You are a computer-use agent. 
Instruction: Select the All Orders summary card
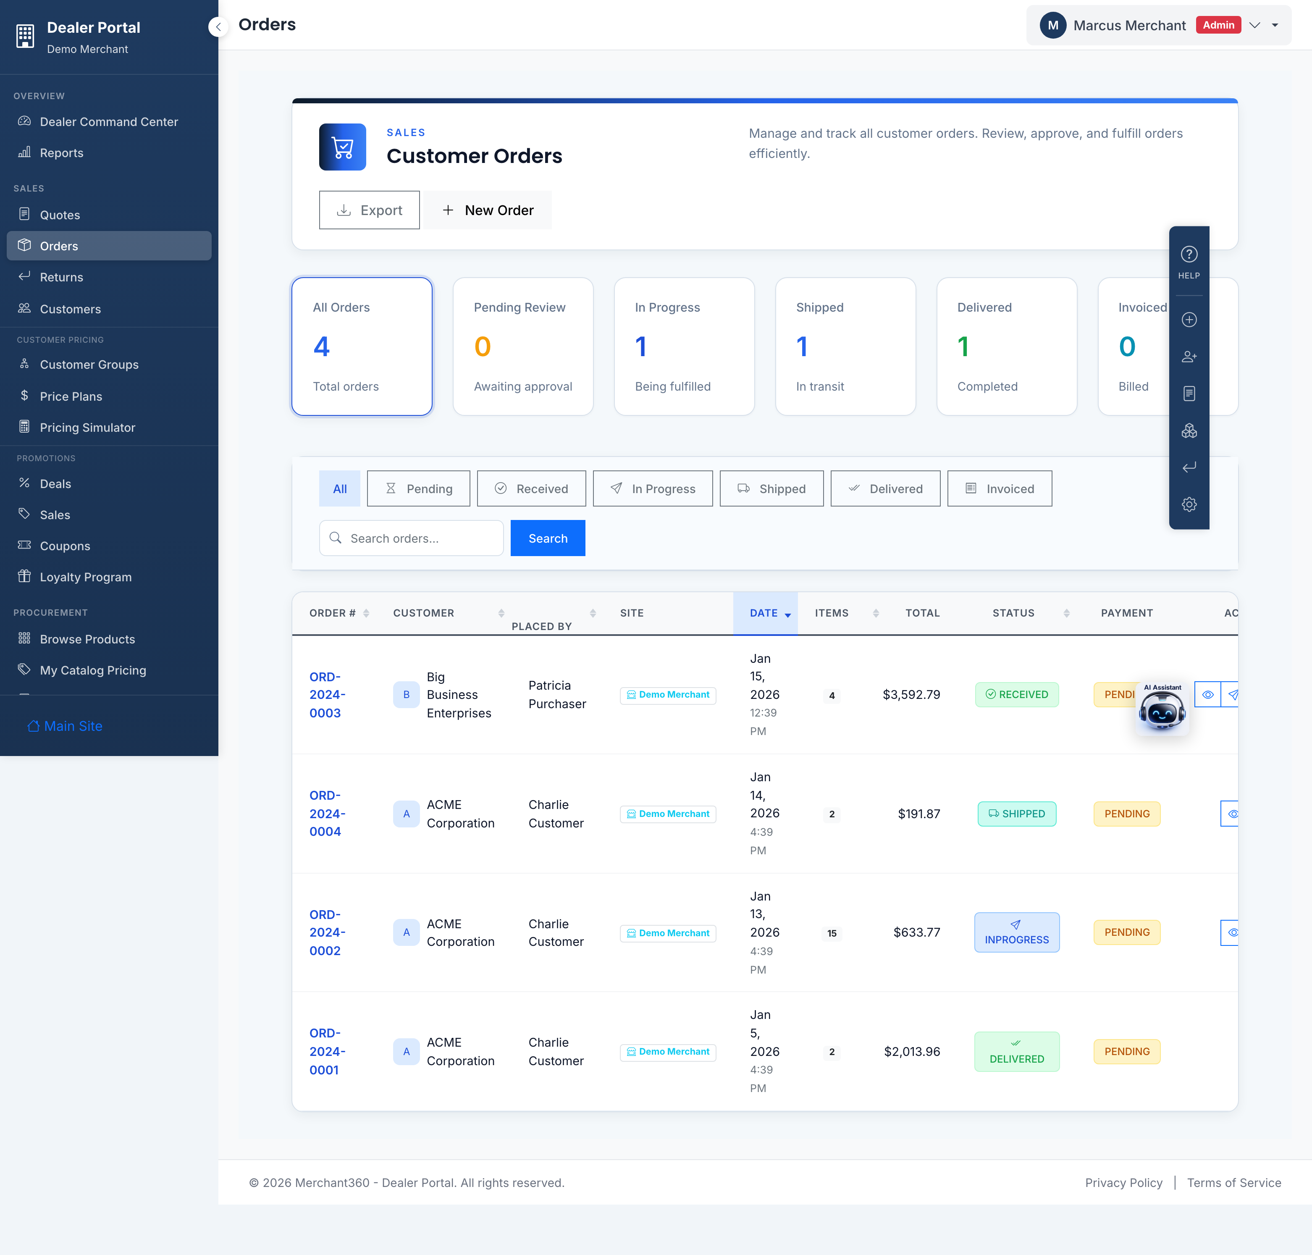point(362,347)
